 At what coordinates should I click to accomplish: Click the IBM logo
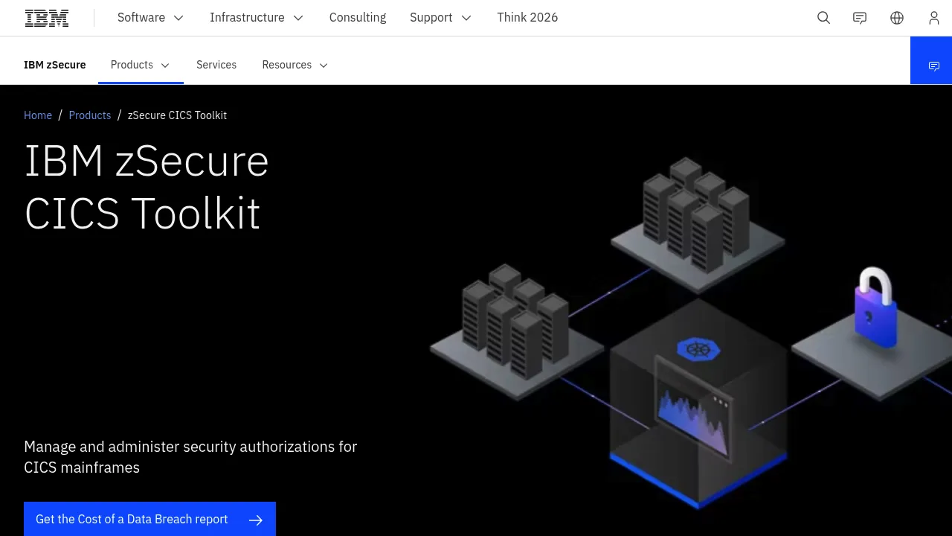coord(47,18)
